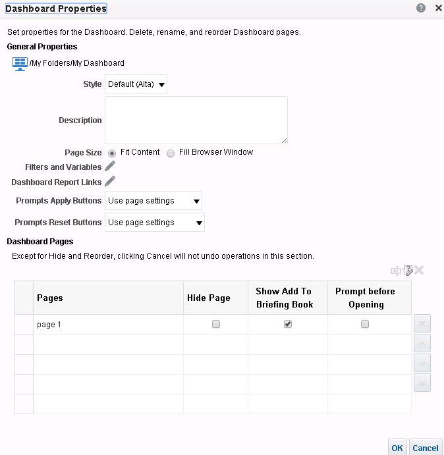This screenshot has width=444, height=455.
Task: Open the Style dropdown
Action: [136, 84]
